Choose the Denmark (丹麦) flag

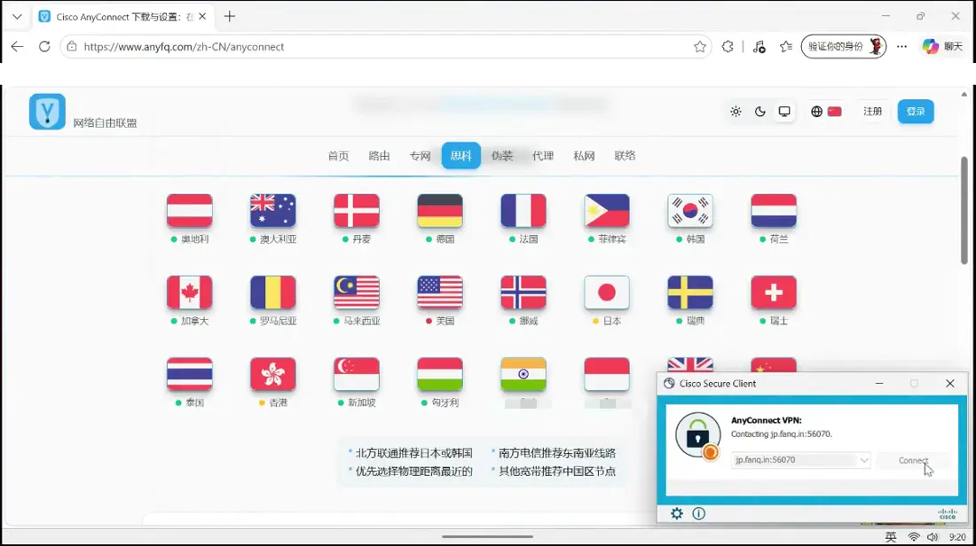pos(356,211)
